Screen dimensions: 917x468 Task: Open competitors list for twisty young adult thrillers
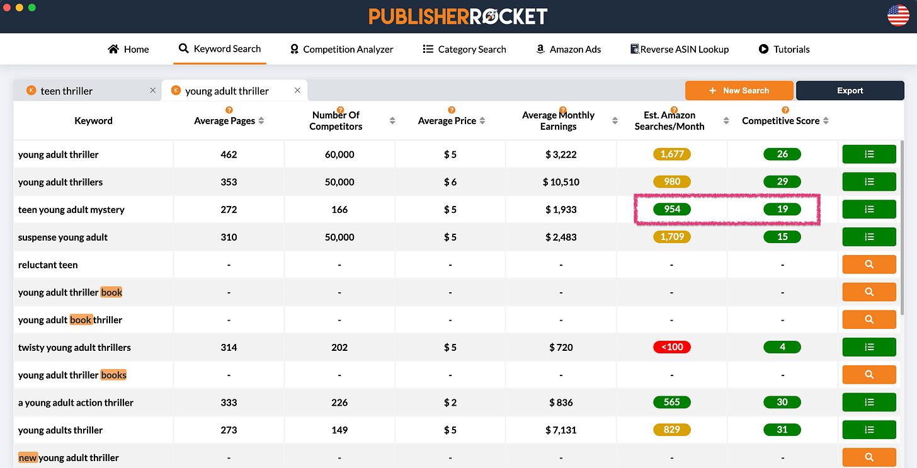(x=869, y=347)
